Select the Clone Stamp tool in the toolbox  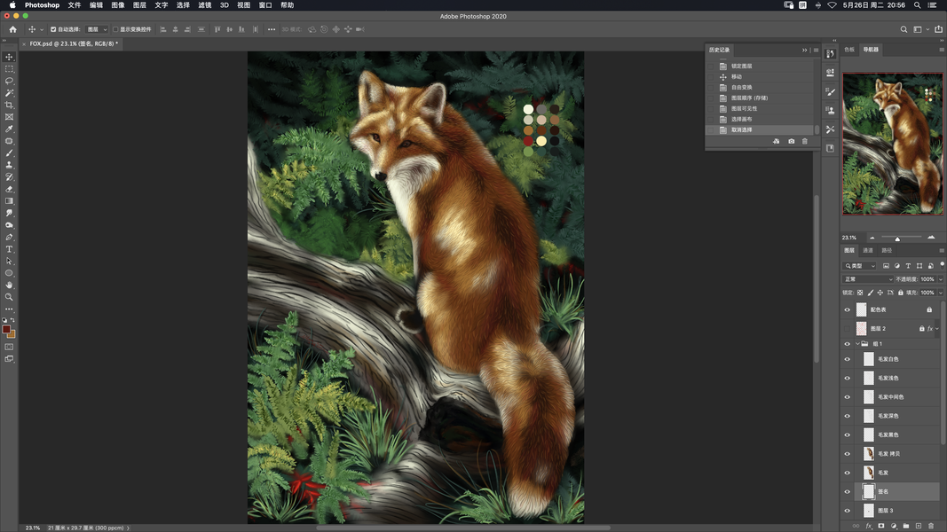click(x=9, y=165)
